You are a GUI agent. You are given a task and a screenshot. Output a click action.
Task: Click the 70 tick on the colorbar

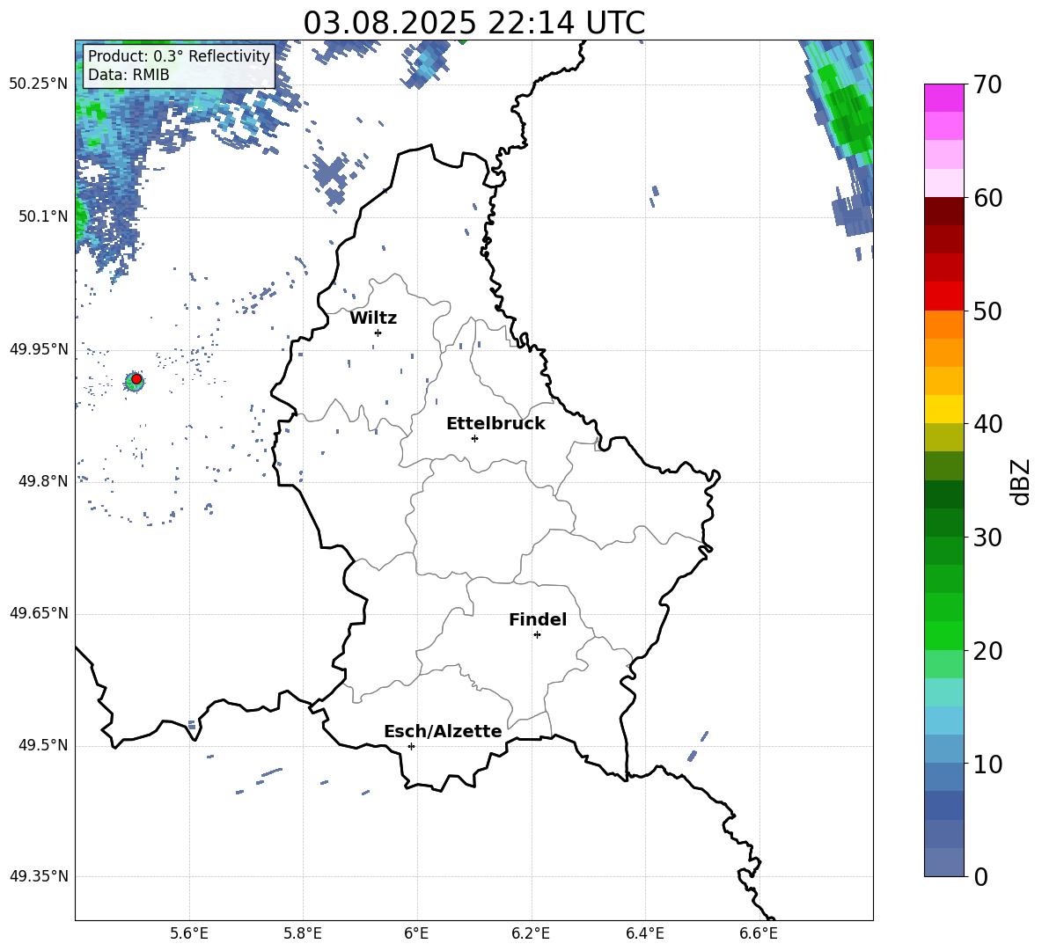pos(987,85)
